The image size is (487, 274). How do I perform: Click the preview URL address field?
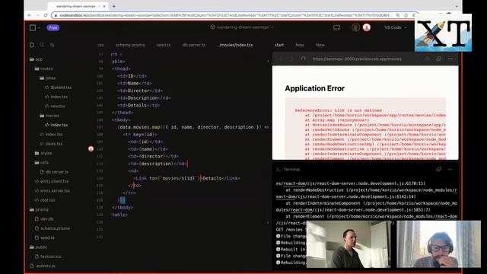357,59
